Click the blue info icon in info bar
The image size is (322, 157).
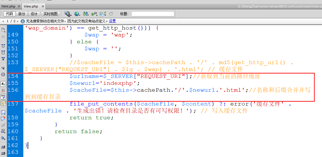pos(23,21)
